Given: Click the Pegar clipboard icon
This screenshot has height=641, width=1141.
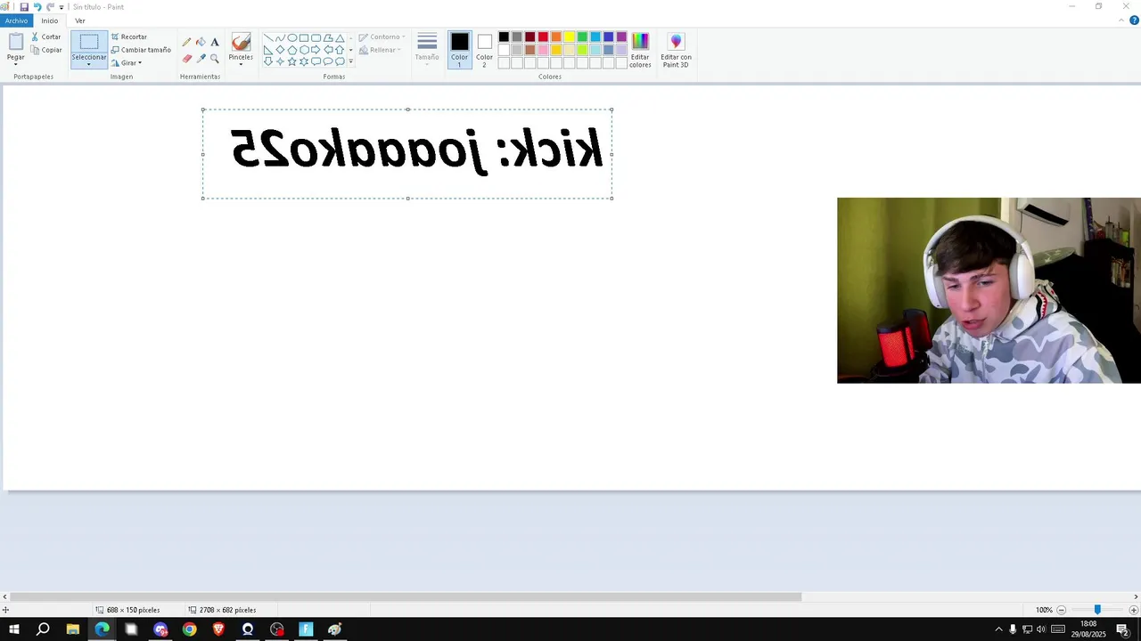Looking at the screenshot, I should (16, 41).
